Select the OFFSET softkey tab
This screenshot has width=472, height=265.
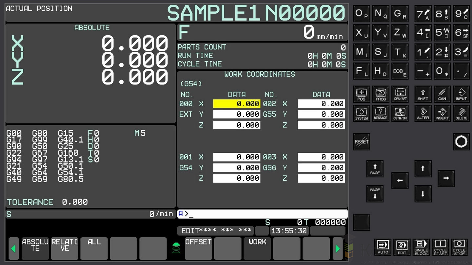pos(198,248)
